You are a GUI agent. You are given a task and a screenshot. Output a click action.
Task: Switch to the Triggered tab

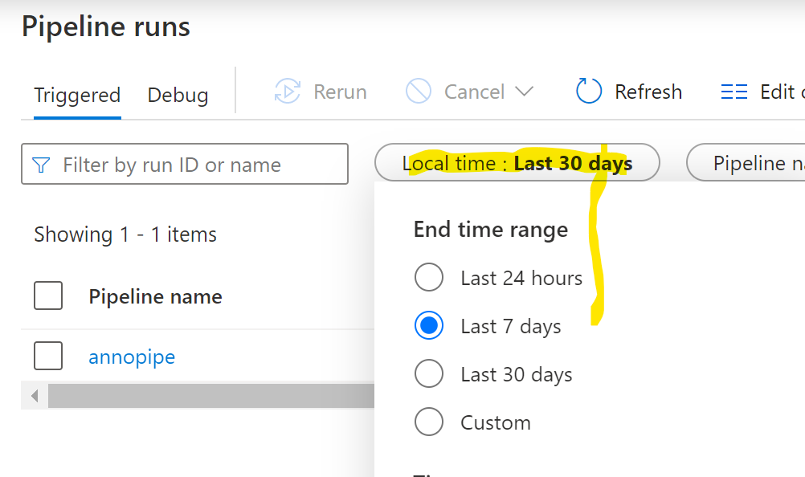click(x=77, y=95)
